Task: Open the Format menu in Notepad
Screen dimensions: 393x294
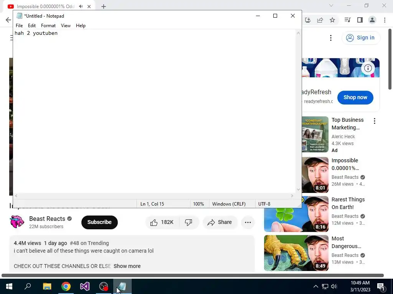Action: pos(48,26)
